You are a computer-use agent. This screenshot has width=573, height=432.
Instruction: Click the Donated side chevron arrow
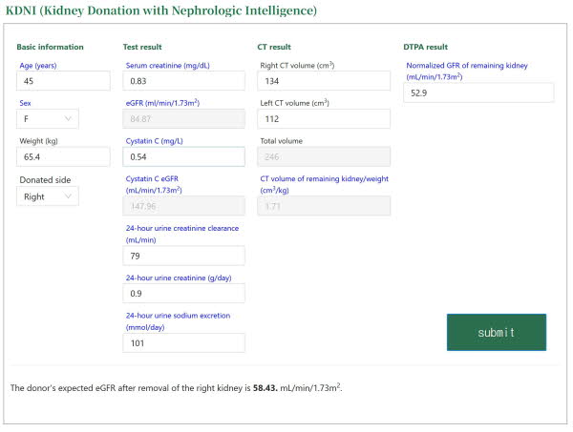[69, 195]
